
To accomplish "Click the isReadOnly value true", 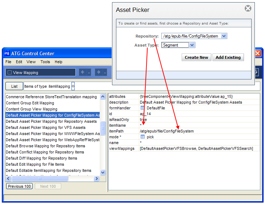I will click(143, 120).
